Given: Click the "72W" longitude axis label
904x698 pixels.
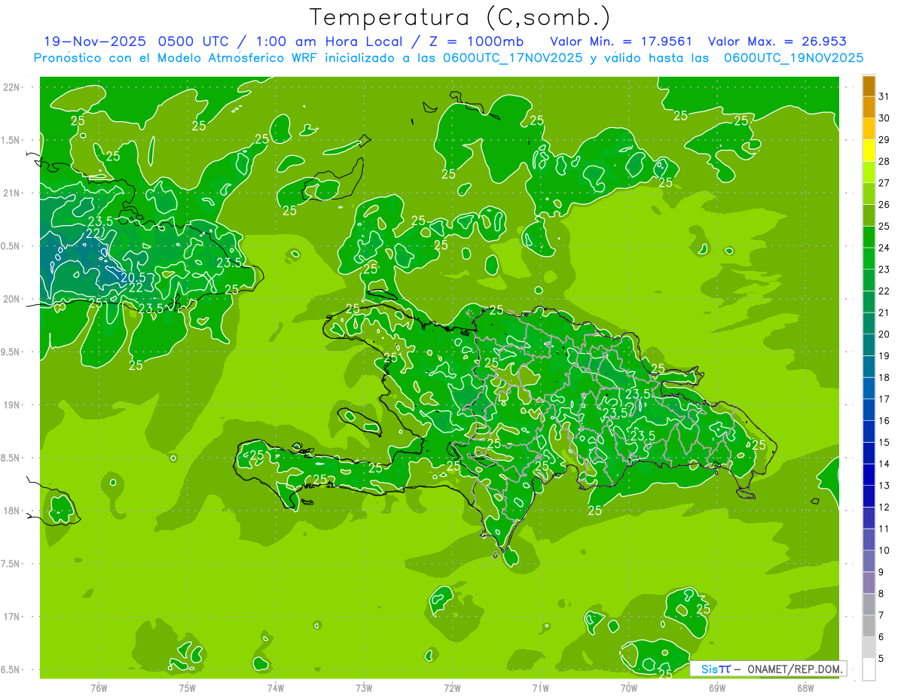Looking at the screenshot, I should tap(452, 688).
